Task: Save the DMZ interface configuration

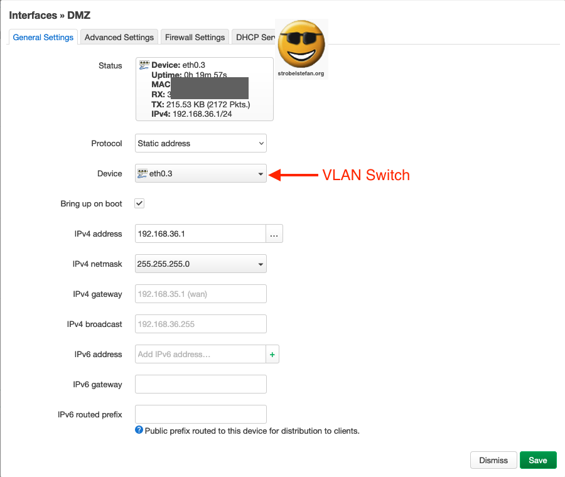Action: (538, 460)
